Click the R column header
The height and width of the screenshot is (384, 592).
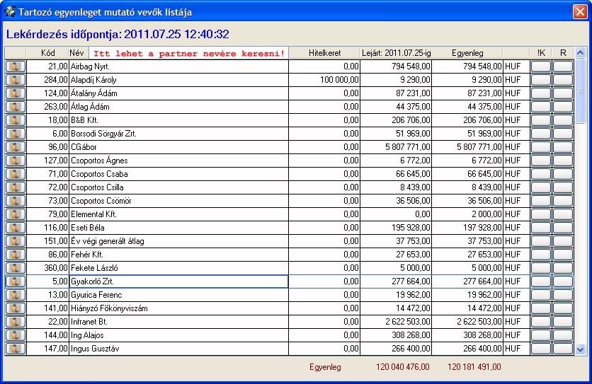[x=563, y=53]
